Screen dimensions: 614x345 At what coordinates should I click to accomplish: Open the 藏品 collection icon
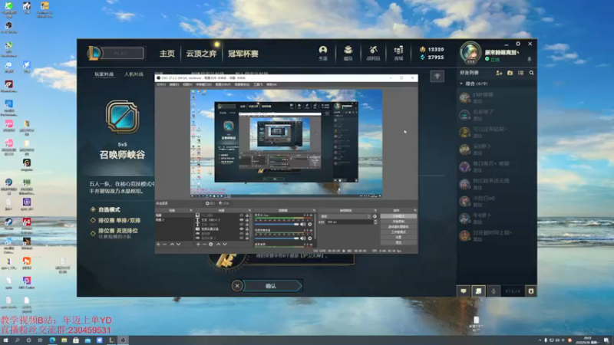click(348, 53)
